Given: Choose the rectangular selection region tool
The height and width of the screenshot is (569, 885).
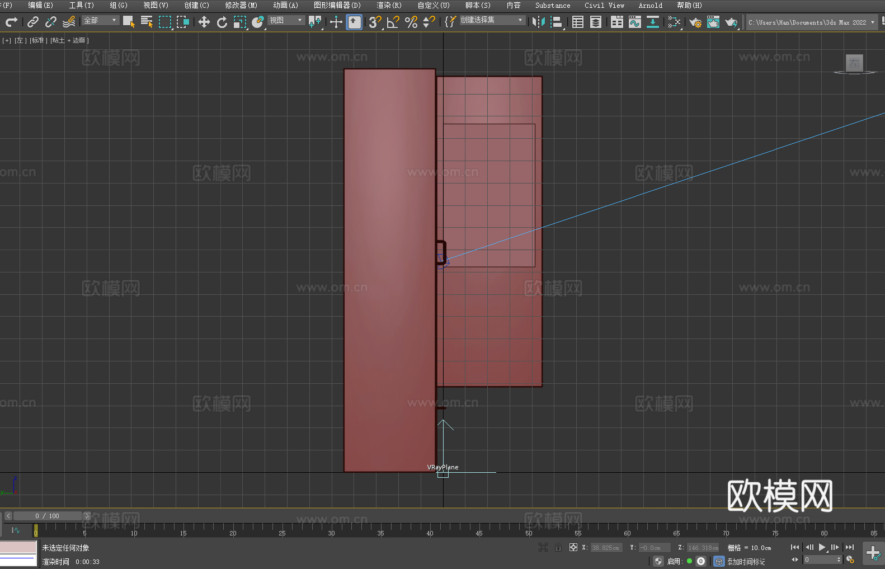Looking at the screenshot, I should pos(165,22).
